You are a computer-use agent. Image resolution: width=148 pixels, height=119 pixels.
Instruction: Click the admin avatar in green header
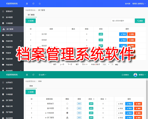point(135,75)
